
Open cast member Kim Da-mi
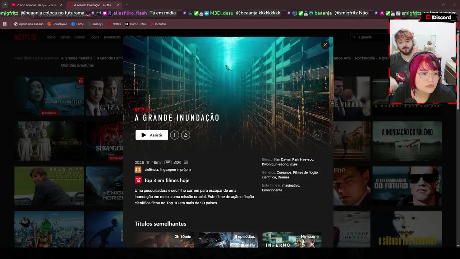282,159
